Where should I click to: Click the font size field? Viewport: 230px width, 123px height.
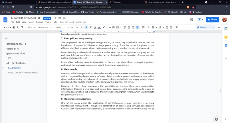[77, 27]
